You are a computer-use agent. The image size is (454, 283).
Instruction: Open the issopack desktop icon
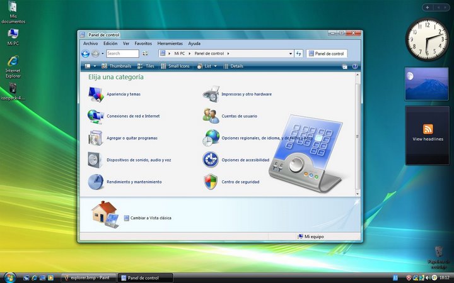tap(13, 92)
